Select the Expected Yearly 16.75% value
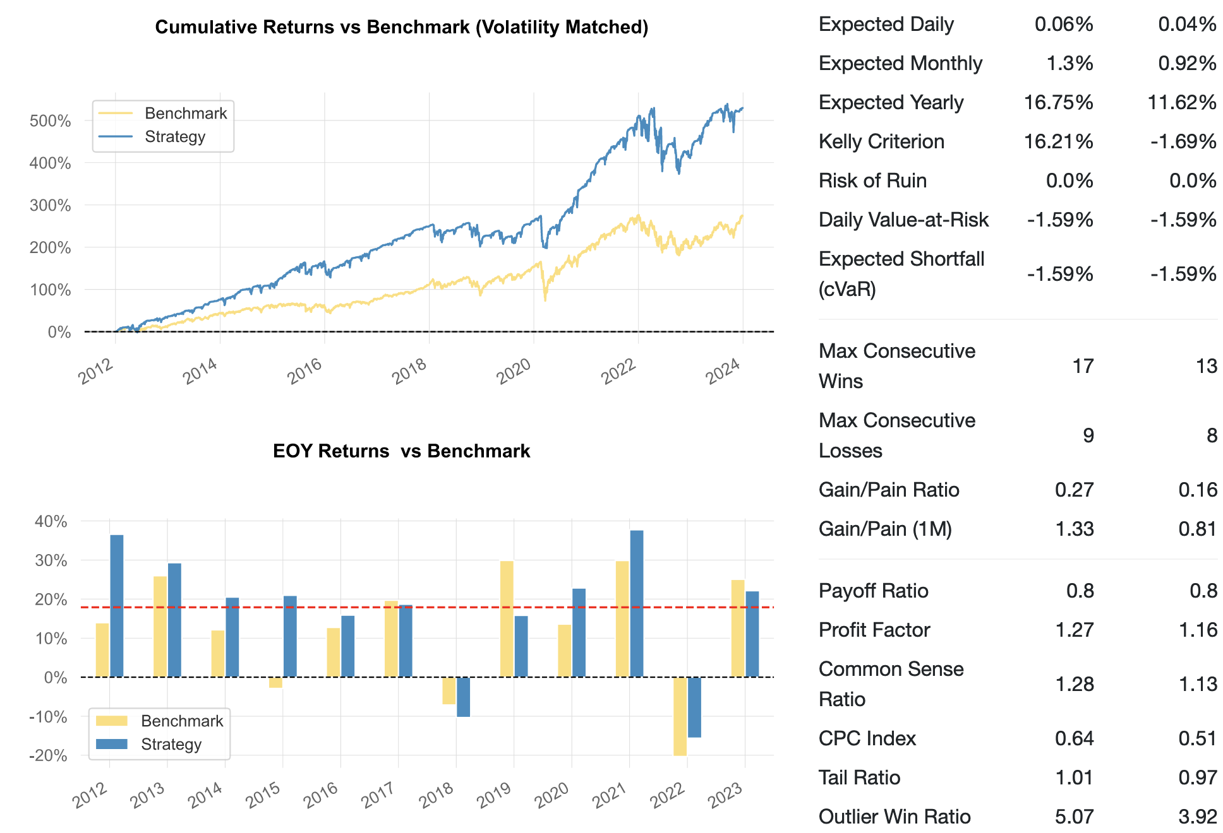This screenshot has height=833, width=1223. coord(1058,103)
